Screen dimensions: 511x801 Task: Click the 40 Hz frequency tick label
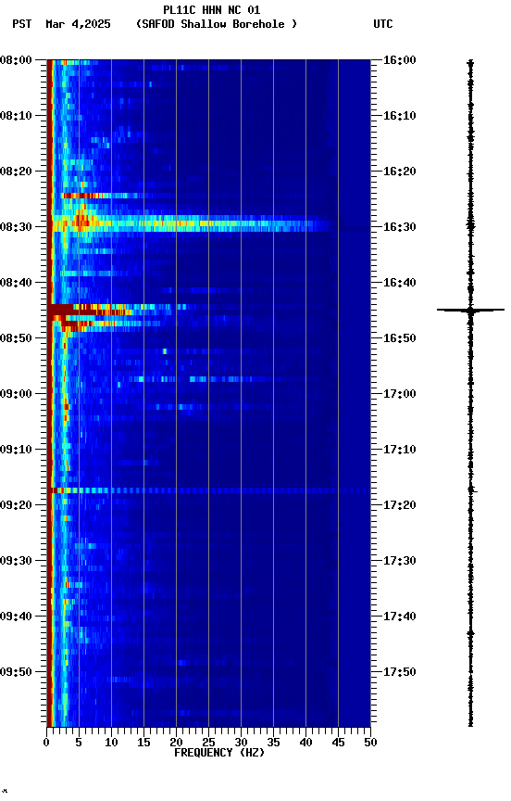tap(305, 743)
